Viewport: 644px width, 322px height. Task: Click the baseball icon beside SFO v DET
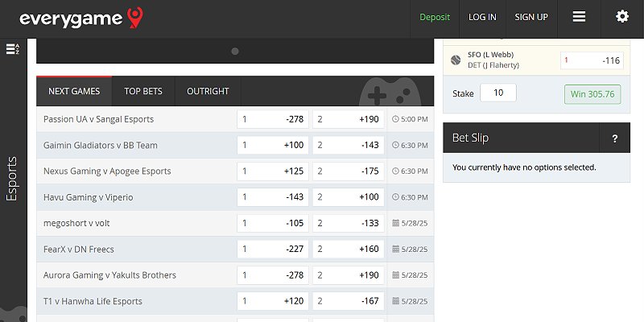point(456,60)
